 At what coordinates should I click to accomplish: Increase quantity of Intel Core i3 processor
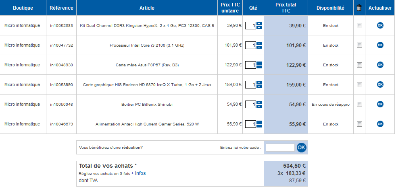[259, 43]
